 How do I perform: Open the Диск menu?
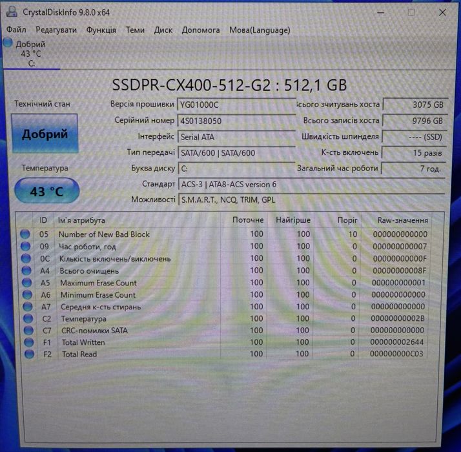(x=163, y=30)
